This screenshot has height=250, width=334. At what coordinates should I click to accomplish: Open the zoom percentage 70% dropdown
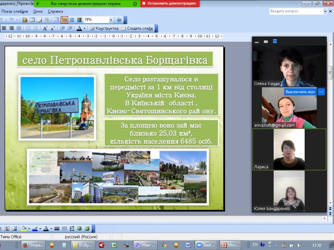pyautogui.click(x=111, y=20)
